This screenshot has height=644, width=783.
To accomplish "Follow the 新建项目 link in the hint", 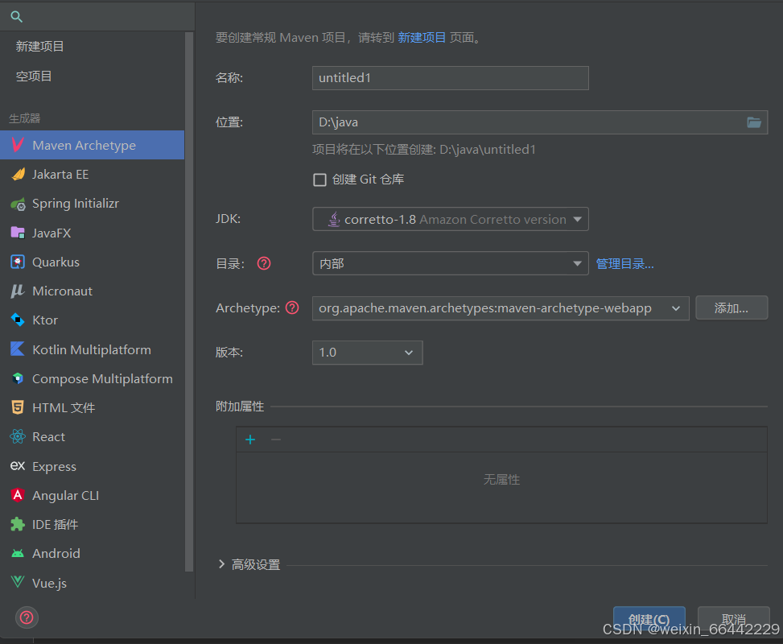I will coord(422,38).
